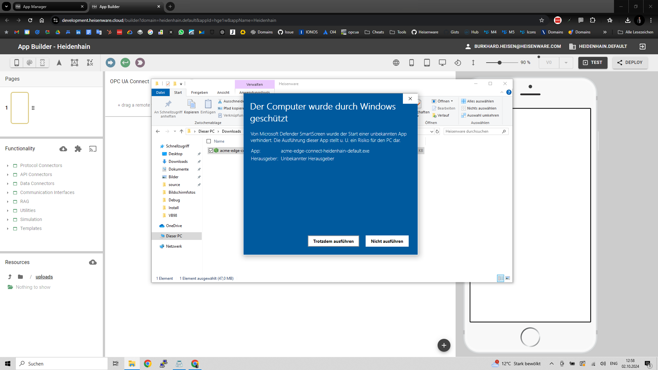The image size is (658, 370).
Task: Expand the Protocol Connectors tree node
Action: pyautogui.click(x=8, y=166)
